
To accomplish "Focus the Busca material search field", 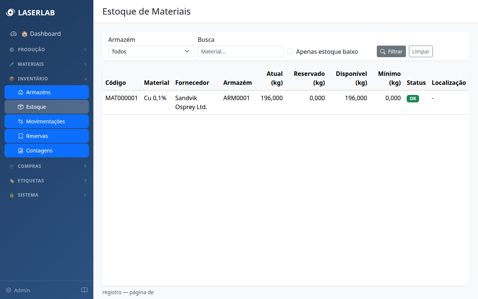I will click(x=241, y=52).
